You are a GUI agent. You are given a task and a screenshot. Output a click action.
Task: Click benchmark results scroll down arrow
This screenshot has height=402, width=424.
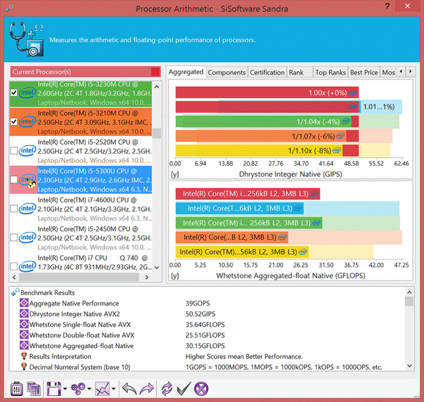point(410,366)
